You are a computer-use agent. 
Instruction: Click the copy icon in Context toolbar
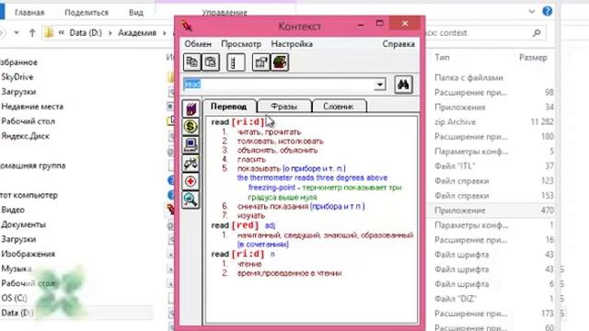pos(192,63)
